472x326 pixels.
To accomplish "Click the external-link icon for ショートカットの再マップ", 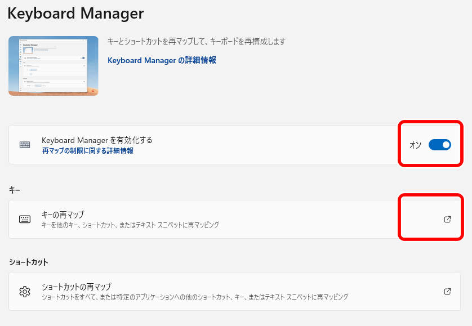I will click(x=447, y=292).
